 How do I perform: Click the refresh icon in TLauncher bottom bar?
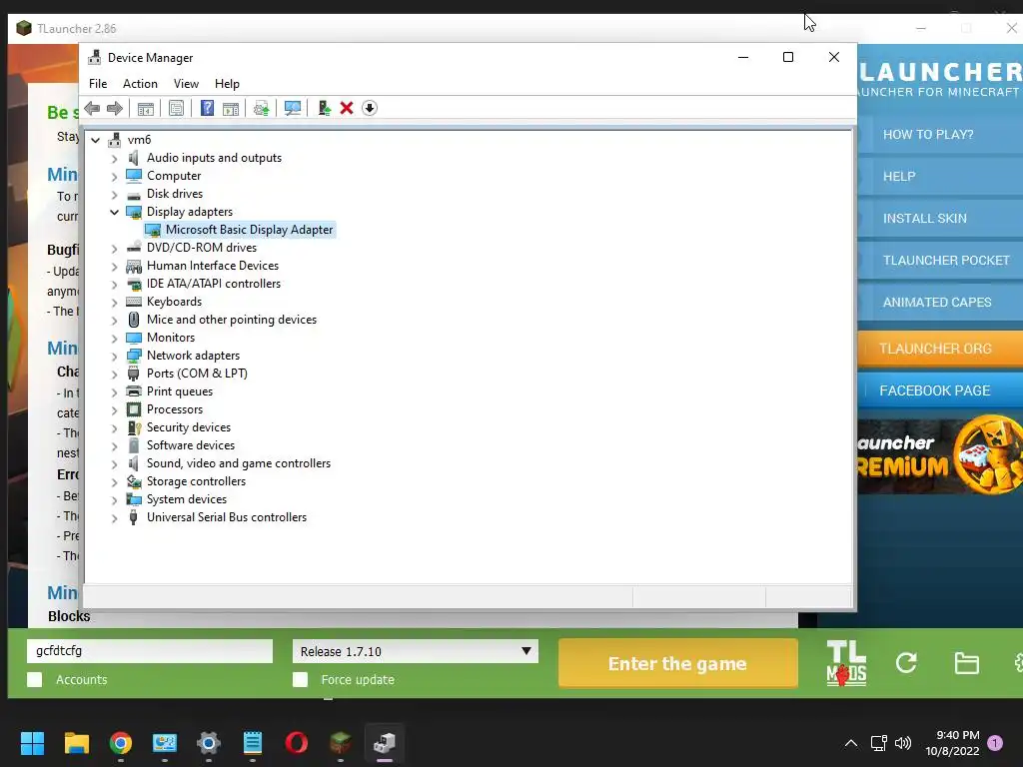pos(906,663)
